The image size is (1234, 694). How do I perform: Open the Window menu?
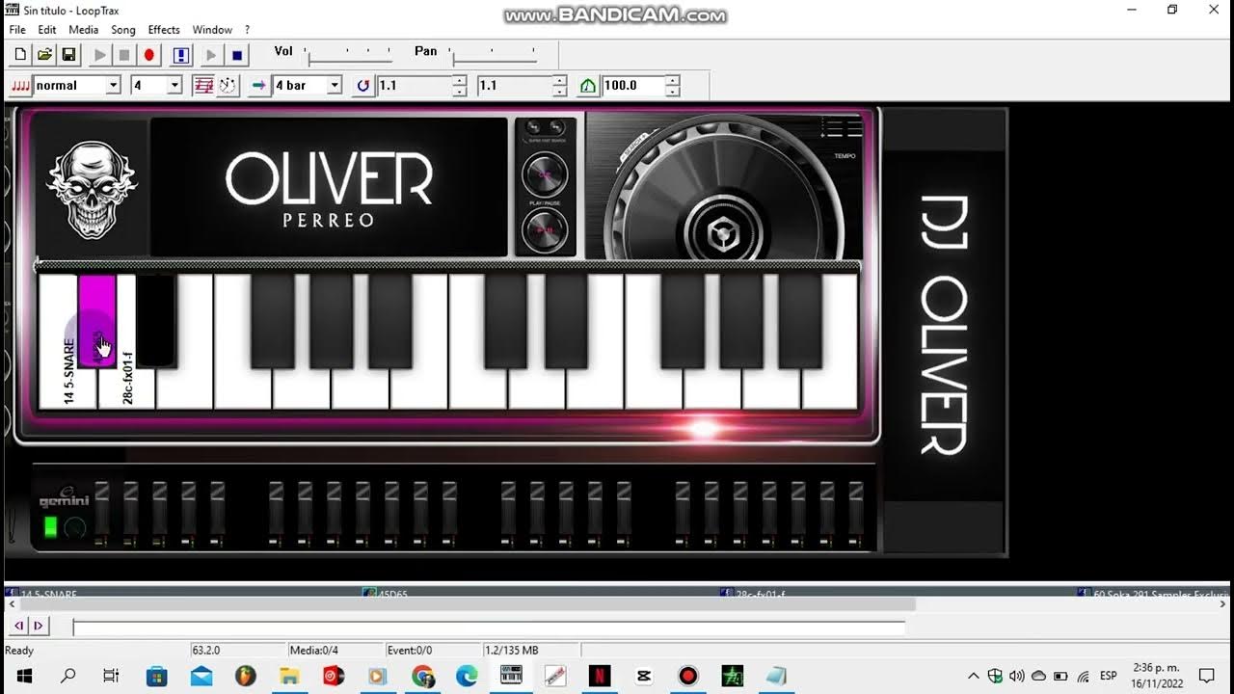tap(212, 30)
